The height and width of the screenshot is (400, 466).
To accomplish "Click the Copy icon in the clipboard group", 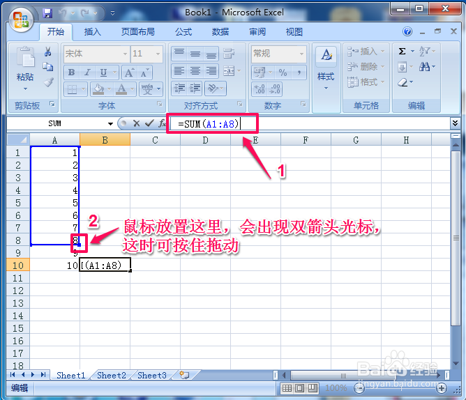I will pos(48,67).
